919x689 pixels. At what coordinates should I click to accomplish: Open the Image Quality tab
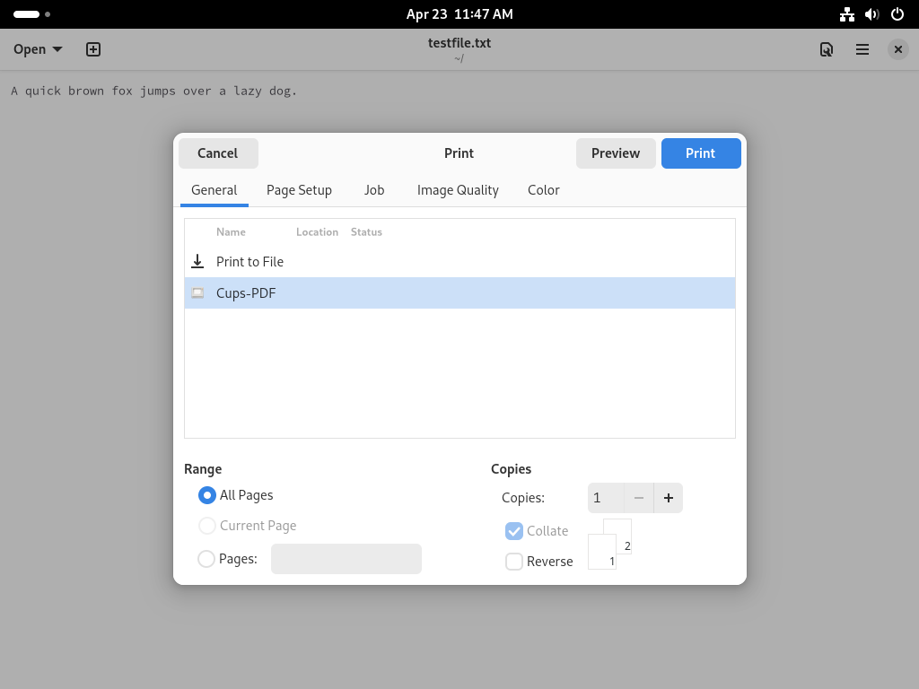pyautogui.click(x=458, y=190)
